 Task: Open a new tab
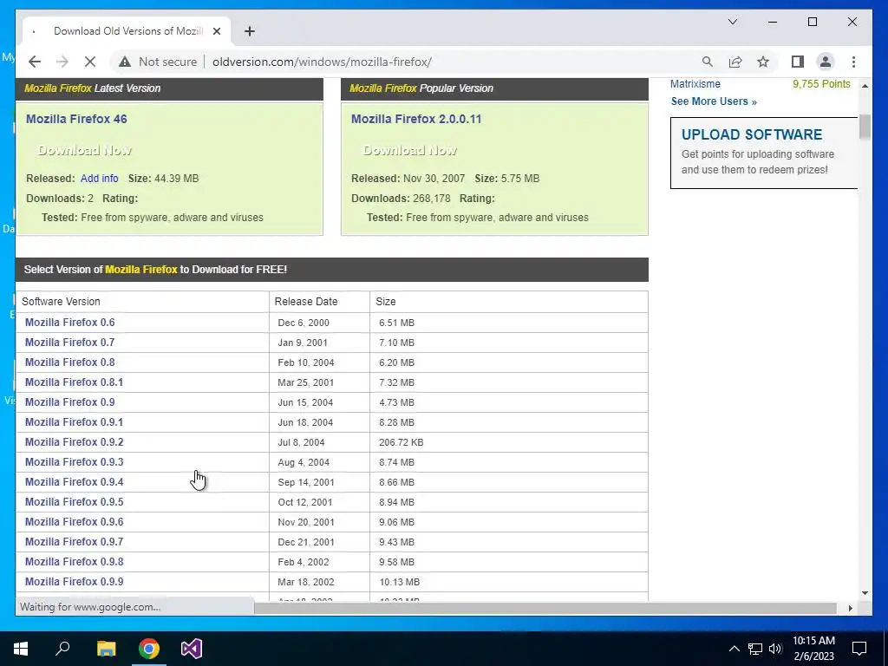point(250,31)
